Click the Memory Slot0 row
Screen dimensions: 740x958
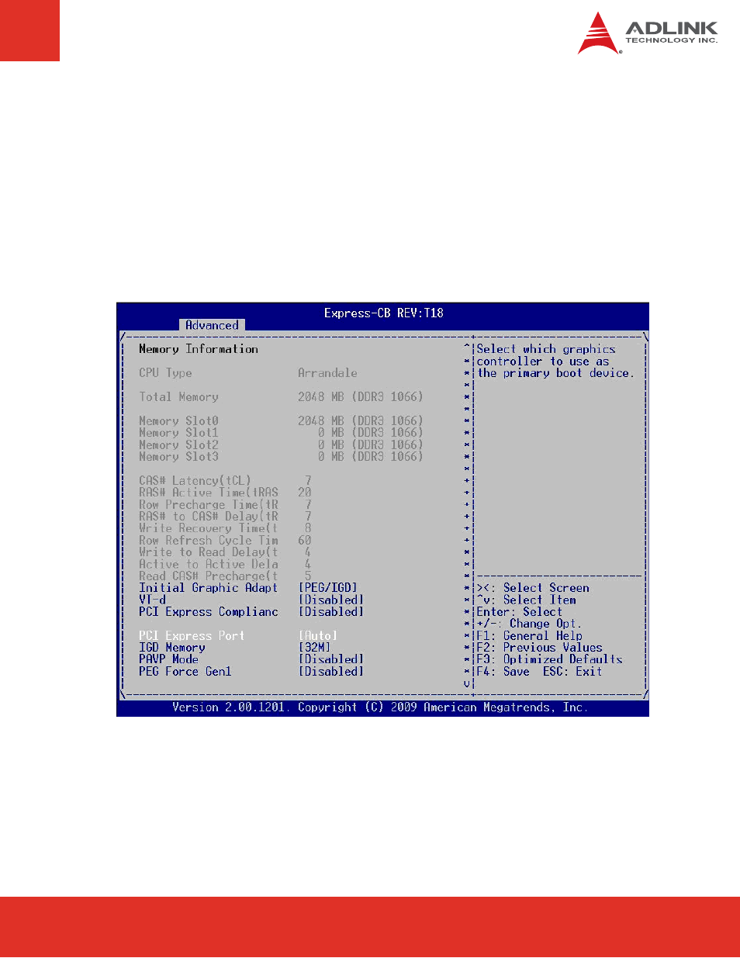tap(281, 421)
